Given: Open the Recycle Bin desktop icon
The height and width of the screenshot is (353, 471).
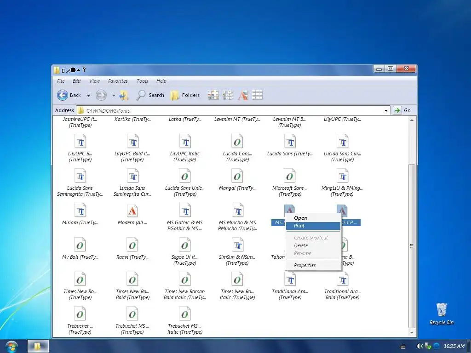Looking at the screenshot, I should click(442, 310).
